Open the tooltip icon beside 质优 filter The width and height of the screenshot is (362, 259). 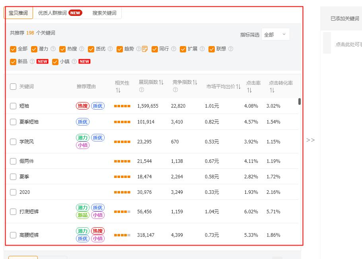[110, 49]
